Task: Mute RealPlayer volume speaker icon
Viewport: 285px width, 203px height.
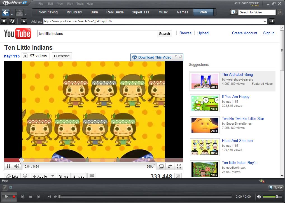Action: coord(258,197)
